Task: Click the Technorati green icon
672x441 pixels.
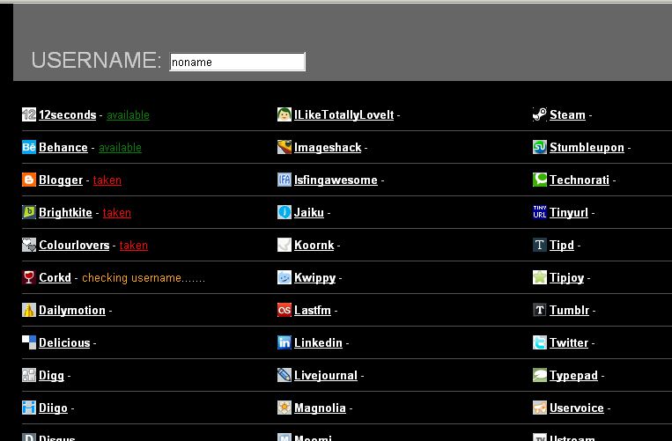Action: 540,180
